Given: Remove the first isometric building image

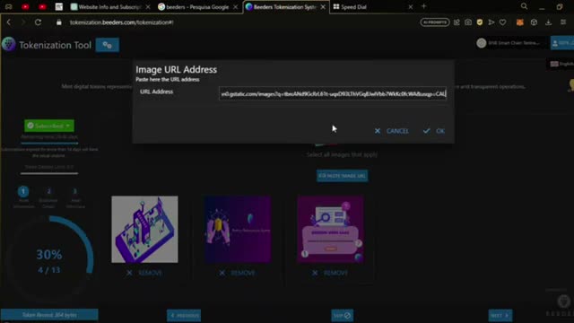Looking at the screenshot, I should click(x=144, y=273).
